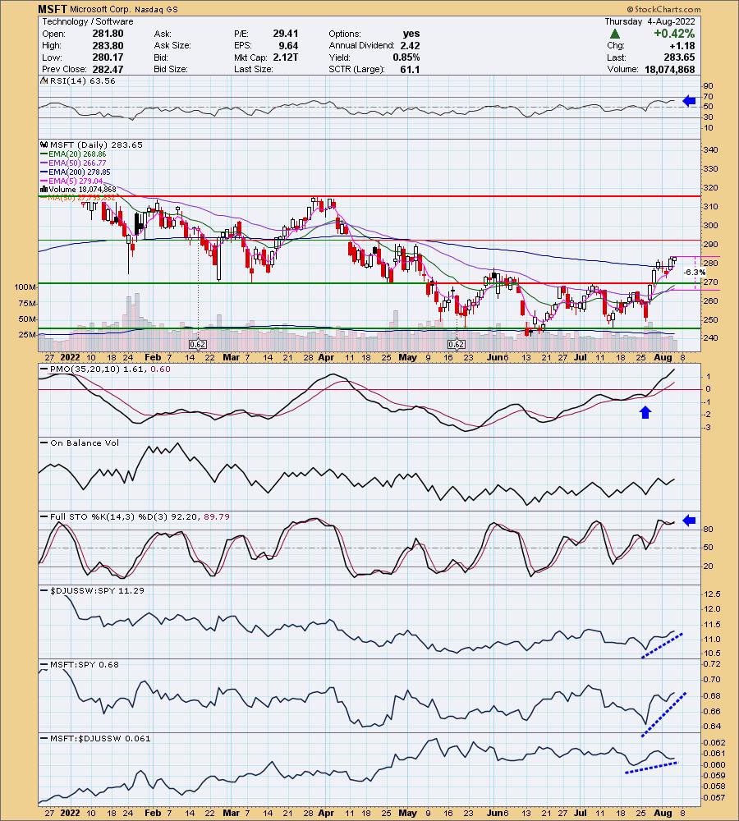
Task: Click the Nasdaq GS exchange label
Action: point(157,9)
